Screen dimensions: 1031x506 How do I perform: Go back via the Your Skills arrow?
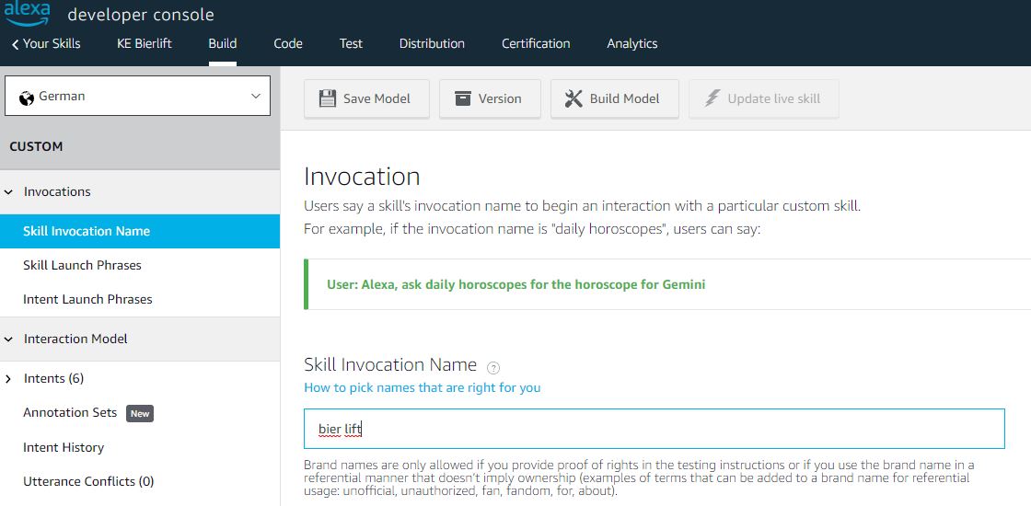click(x=15, y=45)
